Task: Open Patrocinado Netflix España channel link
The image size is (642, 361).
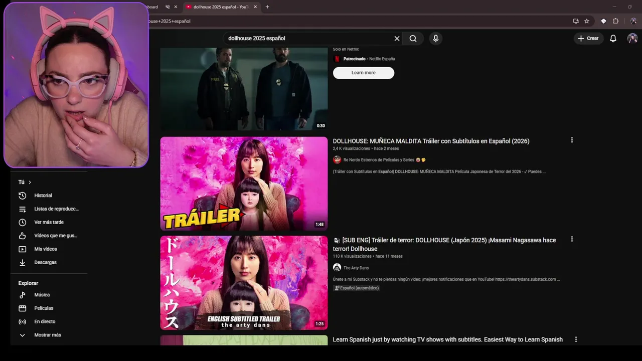Action: click(x=369, y=59)
